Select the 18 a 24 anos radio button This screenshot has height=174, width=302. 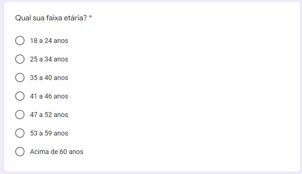pos(20,41)
